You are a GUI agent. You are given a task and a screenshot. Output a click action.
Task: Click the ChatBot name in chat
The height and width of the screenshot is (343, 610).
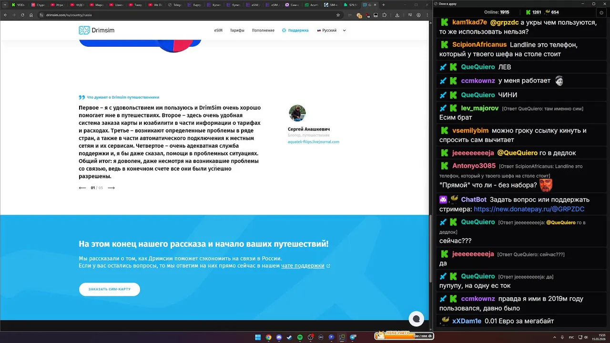click(x=474, y=200)
